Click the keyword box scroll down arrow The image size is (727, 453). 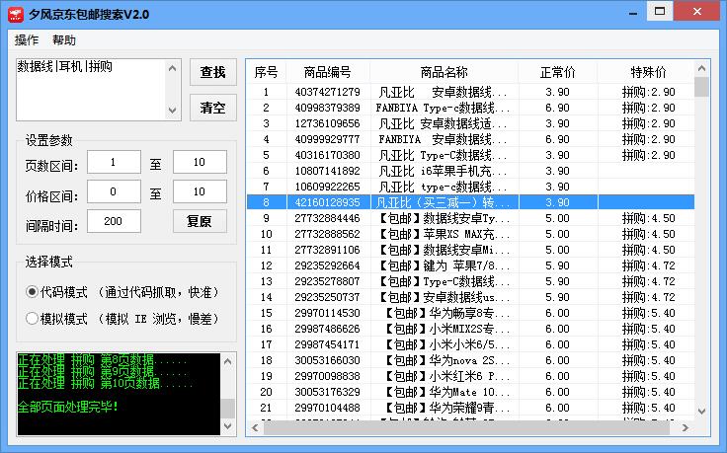173,111
